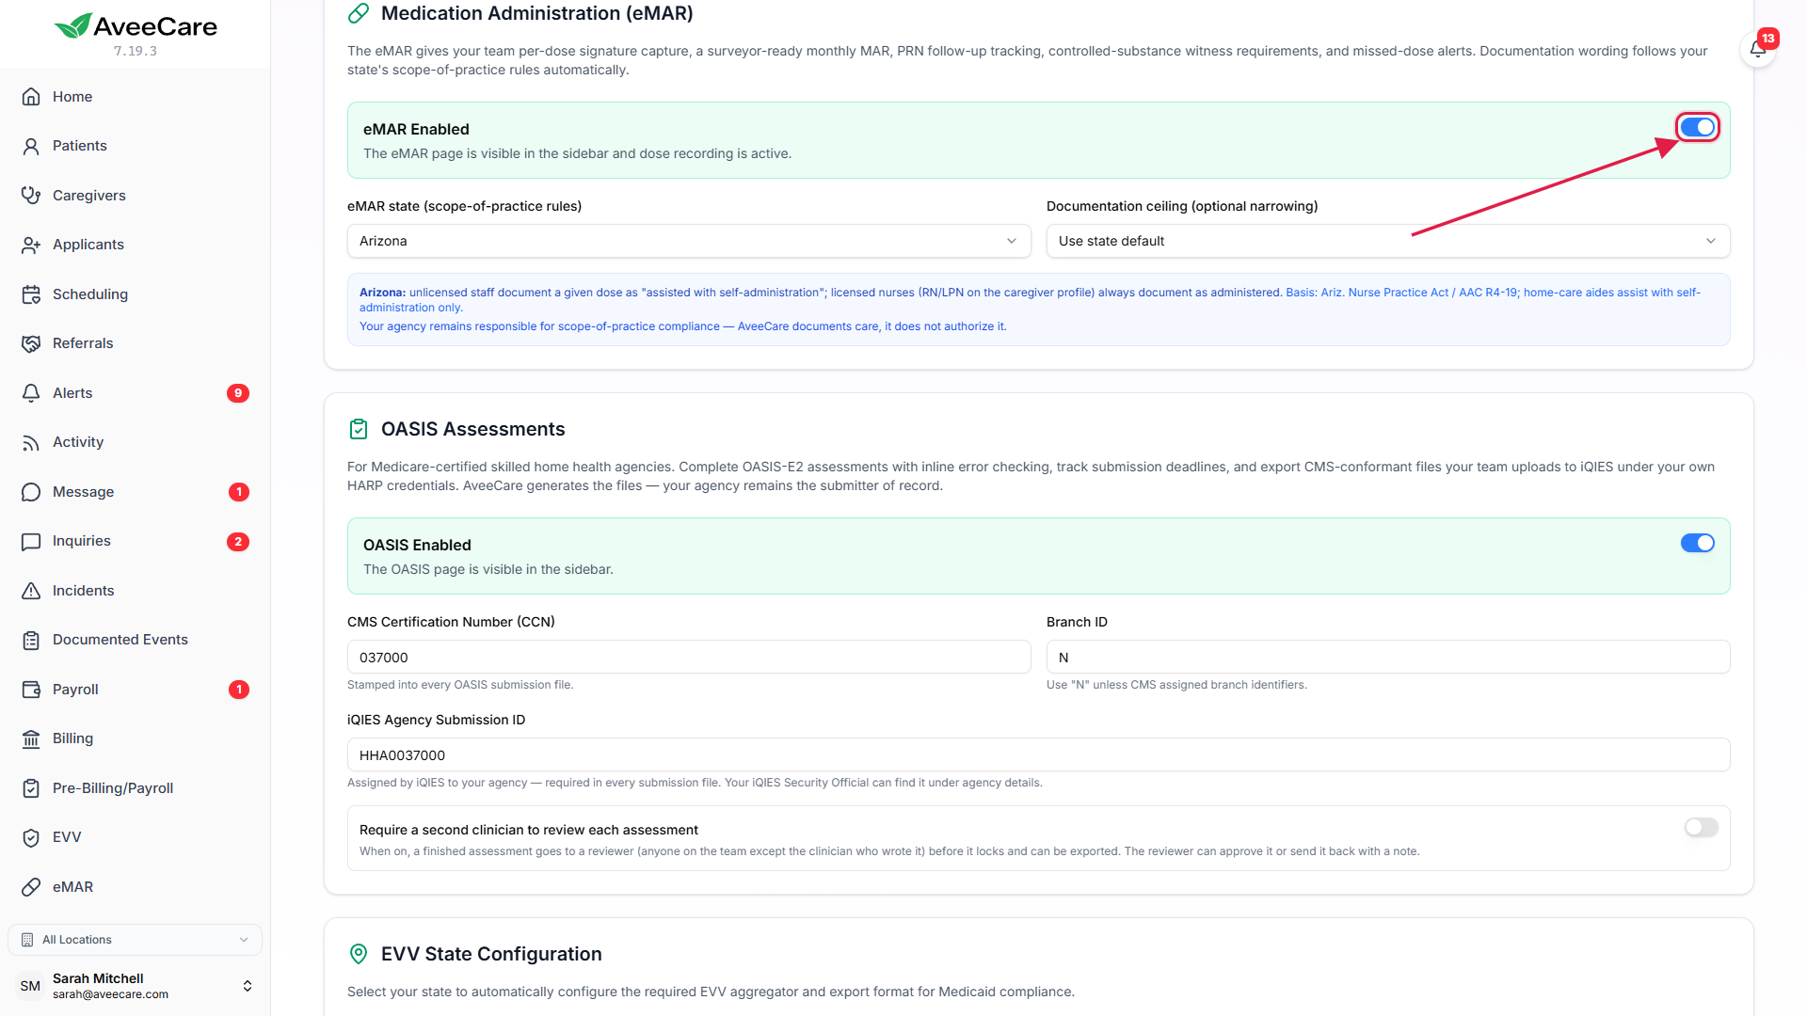
Task: Click the Inquiries badge showing 2
Action: coord(238,542)
